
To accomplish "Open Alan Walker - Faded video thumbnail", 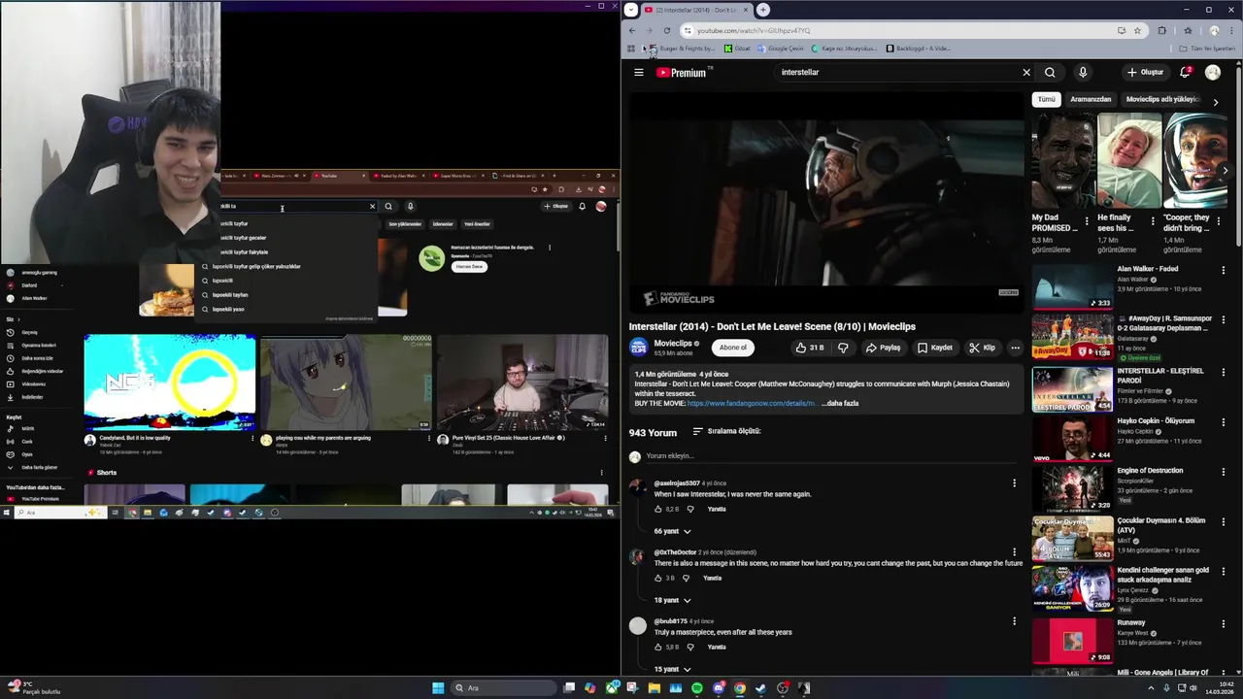I will point(1072,285).
